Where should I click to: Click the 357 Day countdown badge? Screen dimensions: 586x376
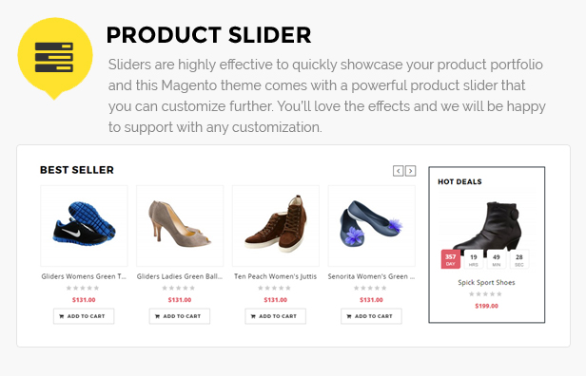pyautogui.click(x=450, y=259)
